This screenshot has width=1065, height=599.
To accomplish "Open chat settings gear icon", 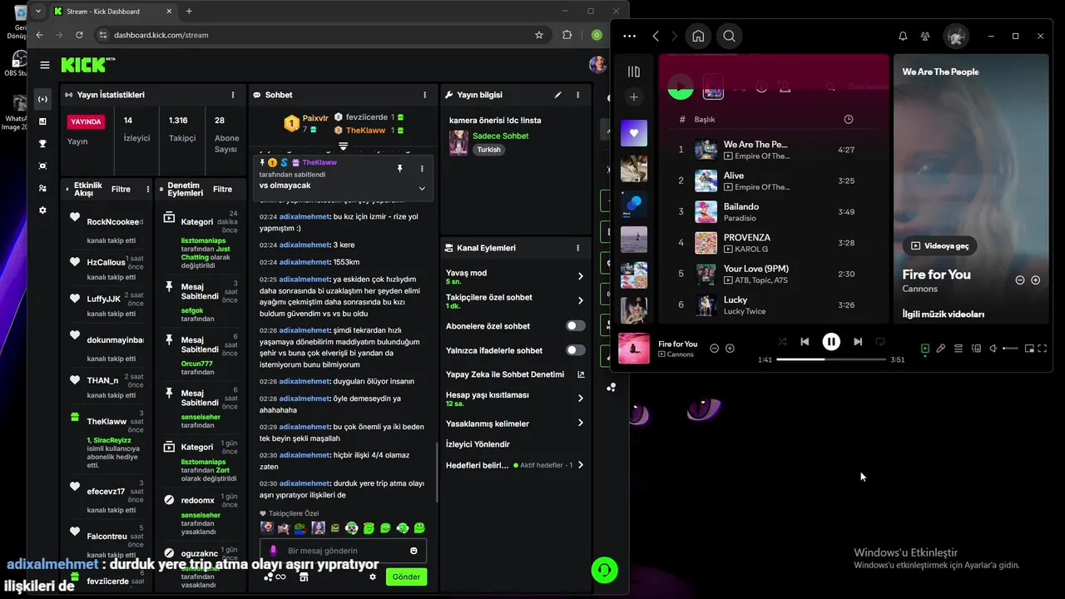I will (373, 577).
